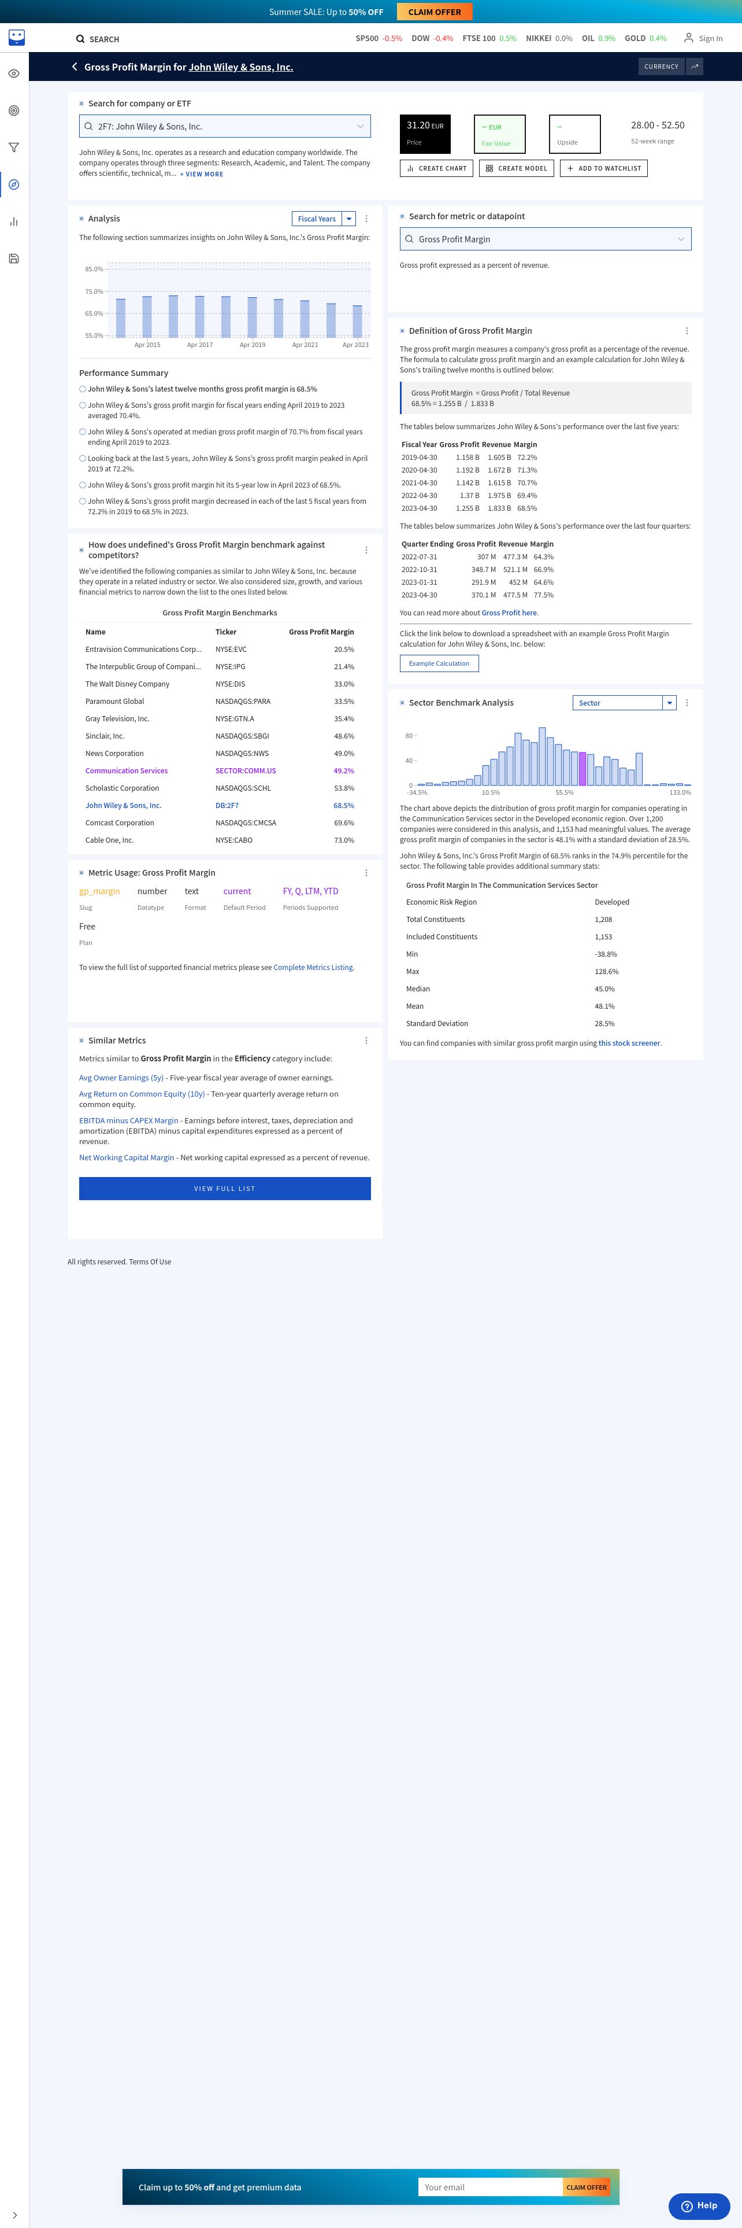742x2228 pixels.
Task: Click CLAIM OFFER in the top banner
Action: pos(435,12)
